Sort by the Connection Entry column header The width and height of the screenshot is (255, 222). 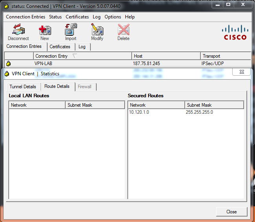point(83,56)
